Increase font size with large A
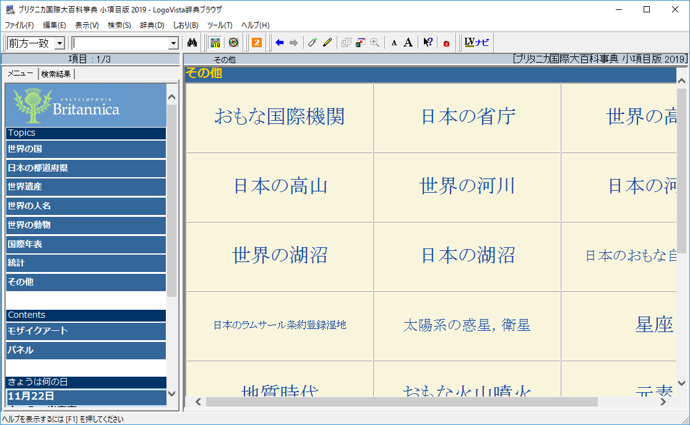Screen dimensions: 690x425 click(408, 43)
